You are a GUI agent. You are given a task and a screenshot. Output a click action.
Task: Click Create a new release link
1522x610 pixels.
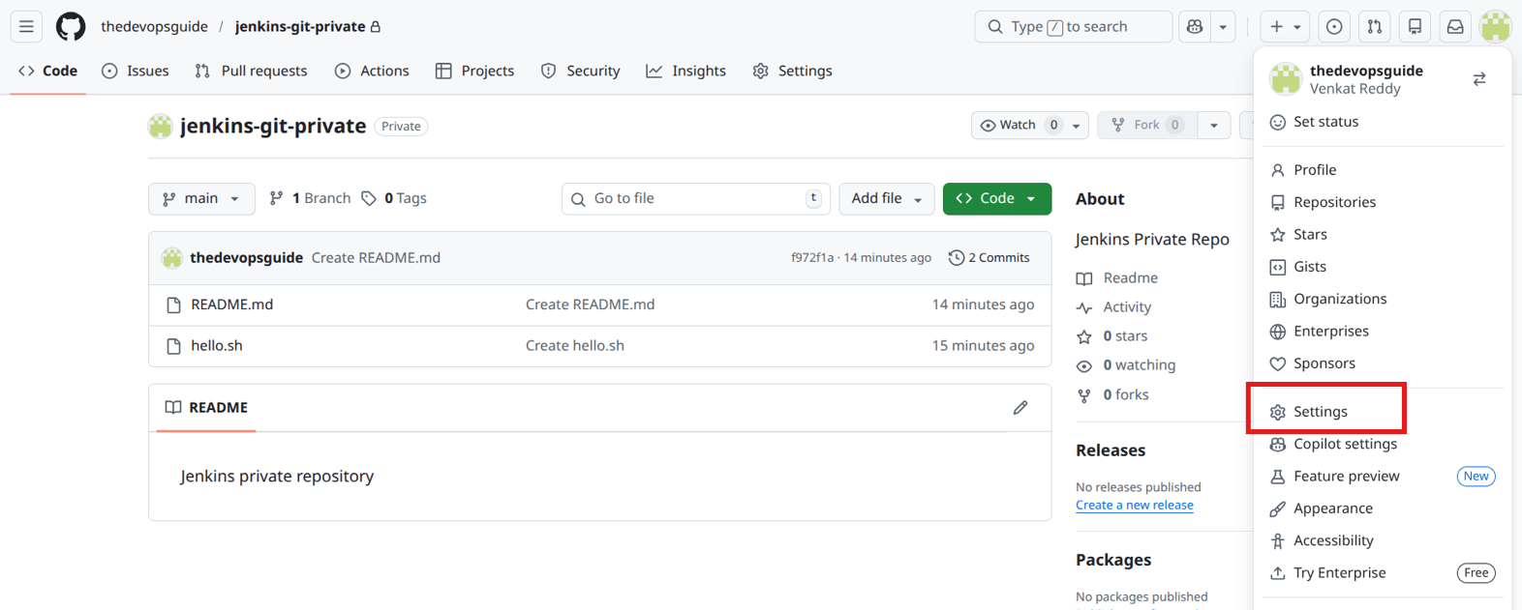[1135, 505]
